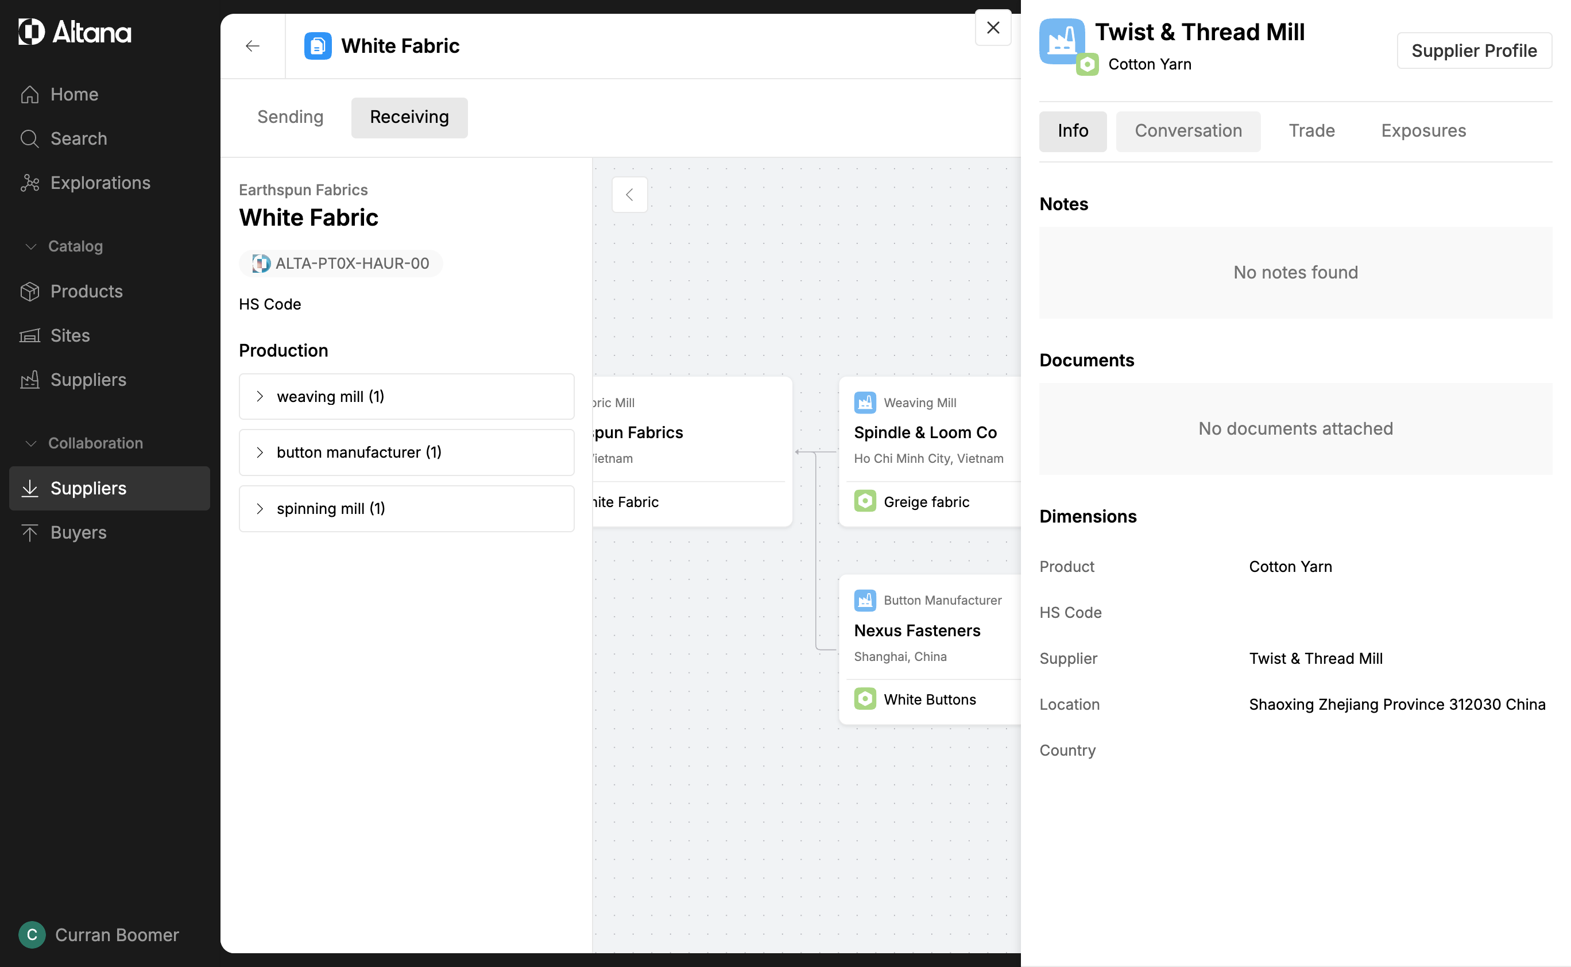Switch to the Sending tab
Viewport: 1571px width, 967px height.
coord(291,117)
